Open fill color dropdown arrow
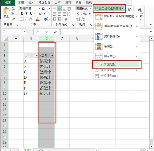 [34, 19]
